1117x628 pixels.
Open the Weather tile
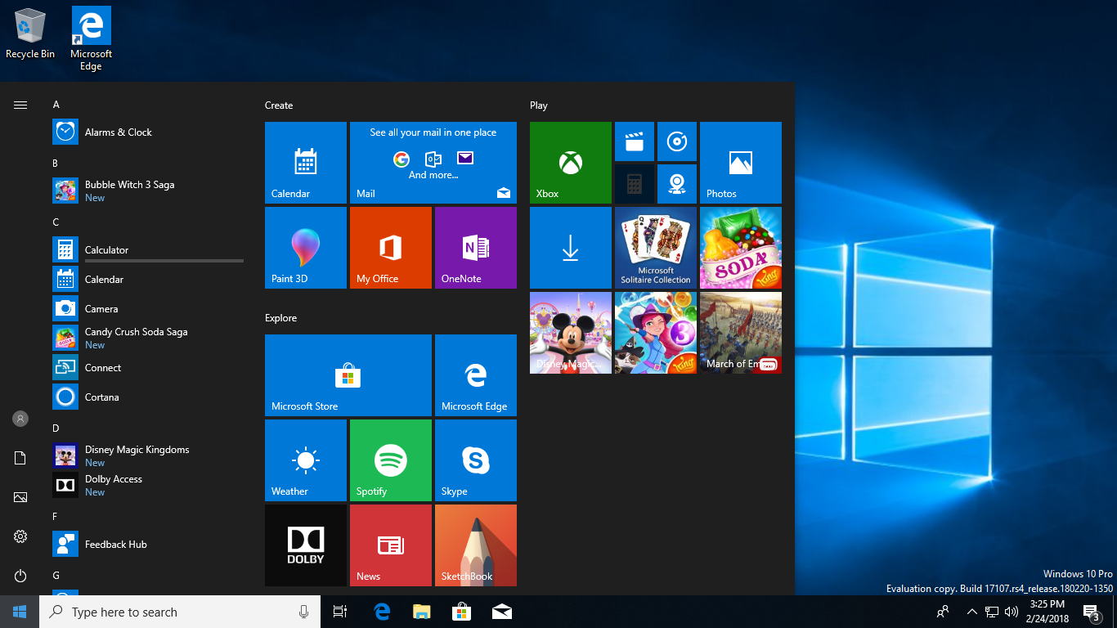[306, 460]
